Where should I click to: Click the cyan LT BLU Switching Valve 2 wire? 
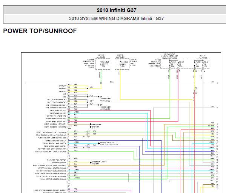pyautogui.click(x=108, y=113)
